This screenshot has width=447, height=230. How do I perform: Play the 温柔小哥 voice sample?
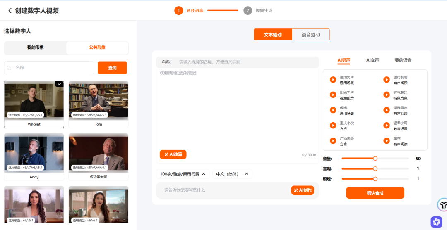[x=387, y=126]
